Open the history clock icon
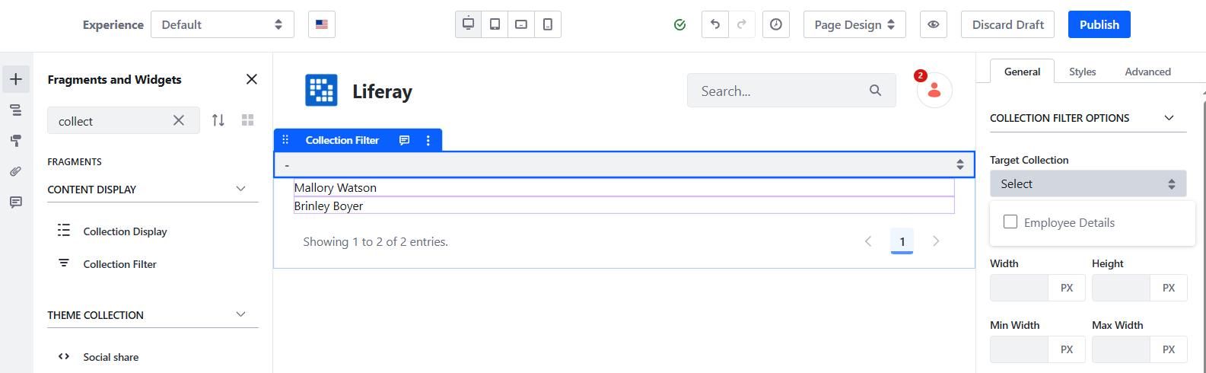Screen dimensions: 1206x373 pos(775,24)
